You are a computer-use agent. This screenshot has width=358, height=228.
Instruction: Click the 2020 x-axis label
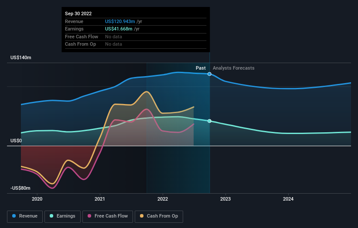point(37,199)
